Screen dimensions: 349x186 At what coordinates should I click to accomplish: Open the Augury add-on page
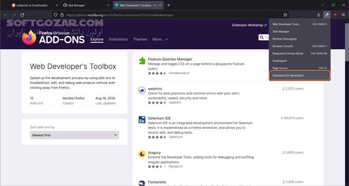point(154,153)
